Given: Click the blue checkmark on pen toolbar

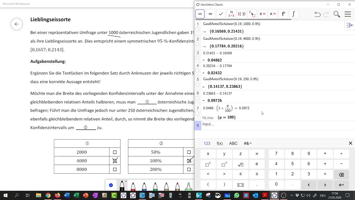Looking at the screenshot, I should [x=111, y=185].
